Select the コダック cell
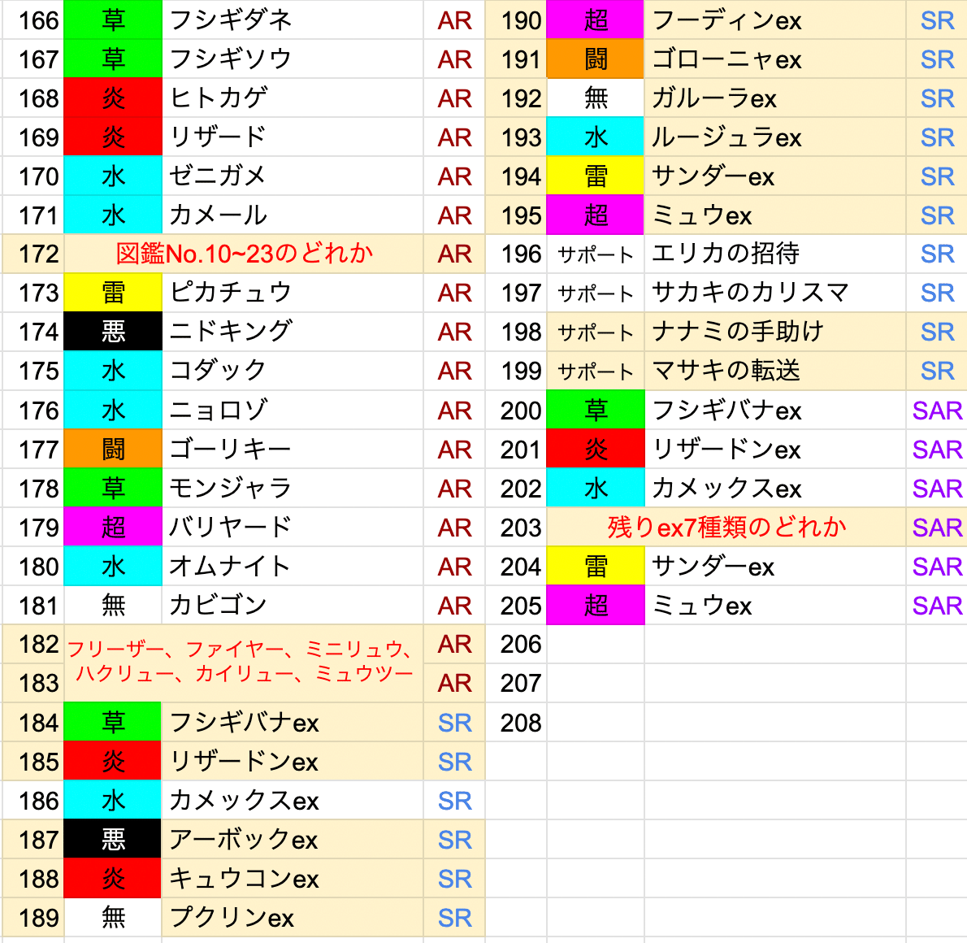 [x=293, y=371]
